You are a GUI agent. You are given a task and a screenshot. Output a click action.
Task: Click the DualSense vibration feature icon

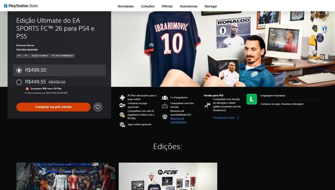click(208, 105)
